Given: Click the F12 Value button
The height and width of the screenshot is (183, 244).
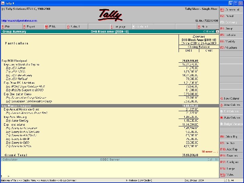Looking at the screenshot, I should (231, 175).
